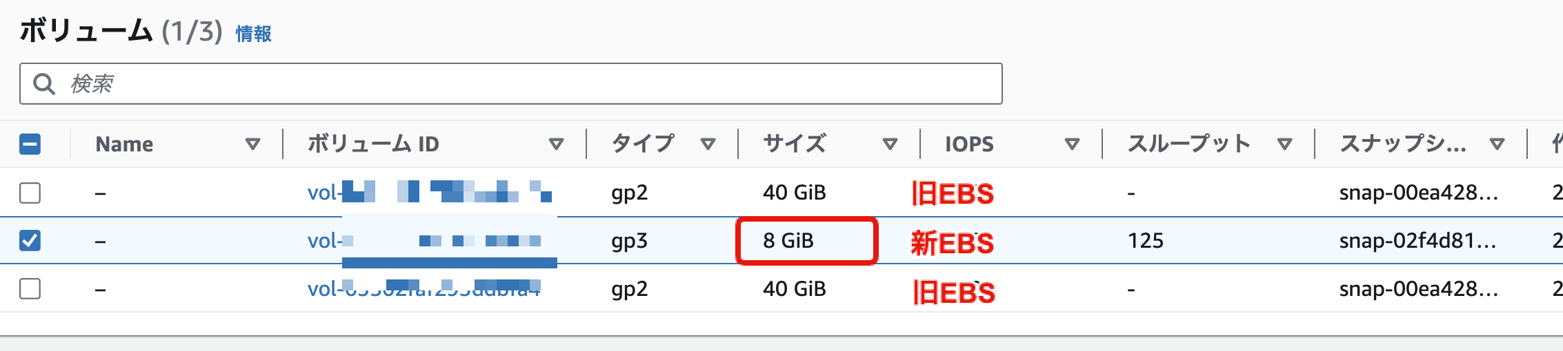
Task: Click the magnifier search icon
Action: click(x=44, y=84)
